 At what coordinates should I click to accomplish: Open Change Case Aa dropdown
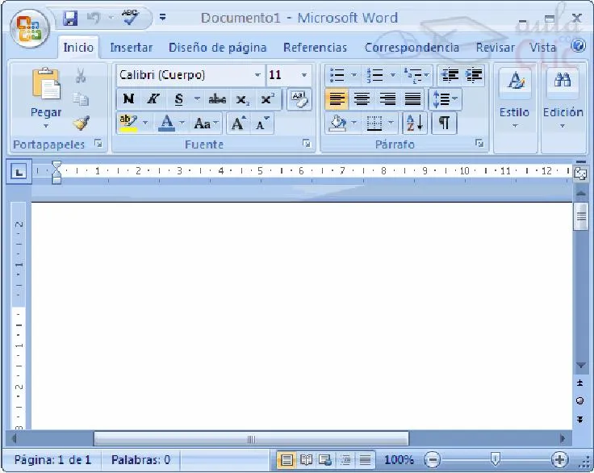(206, 123)
